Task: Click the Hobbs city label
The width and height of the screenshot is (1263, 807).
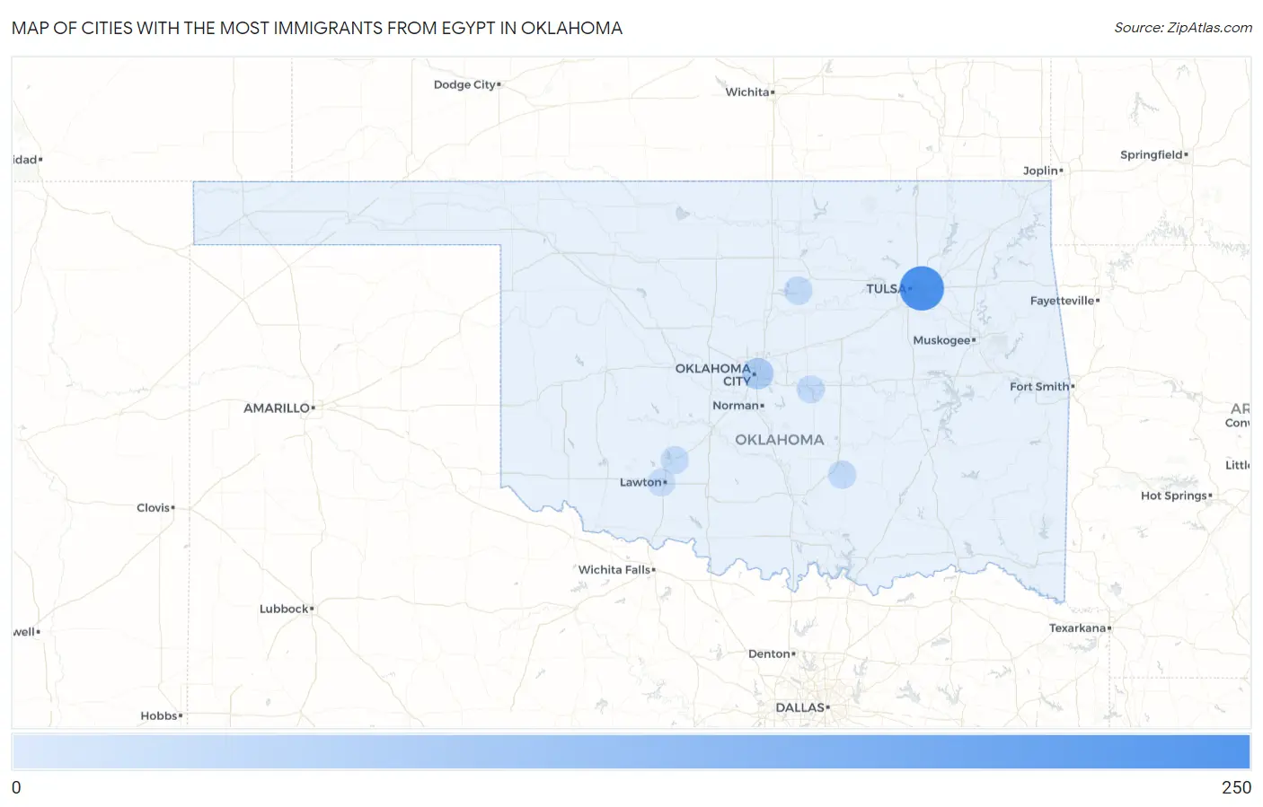Action: [x=159, y=716]
